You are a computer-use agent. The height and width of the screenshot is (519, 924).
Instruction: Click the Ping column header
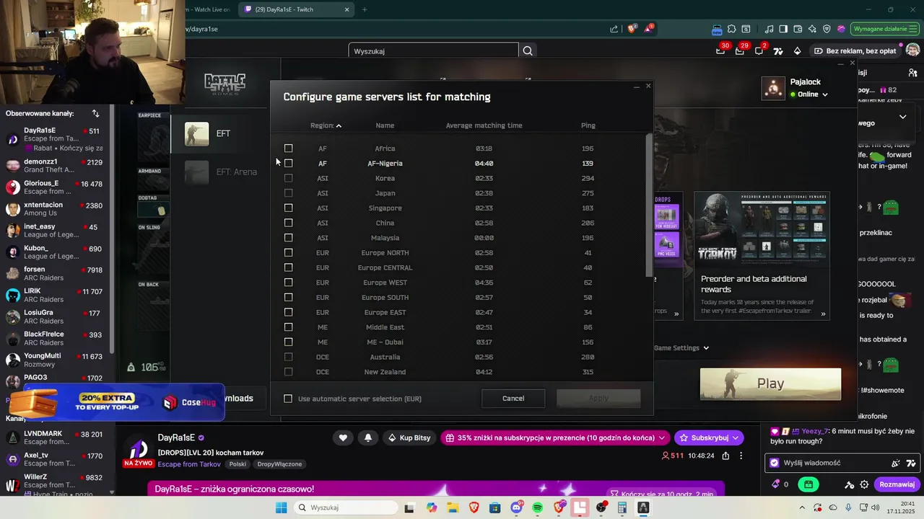pos(588,125)
